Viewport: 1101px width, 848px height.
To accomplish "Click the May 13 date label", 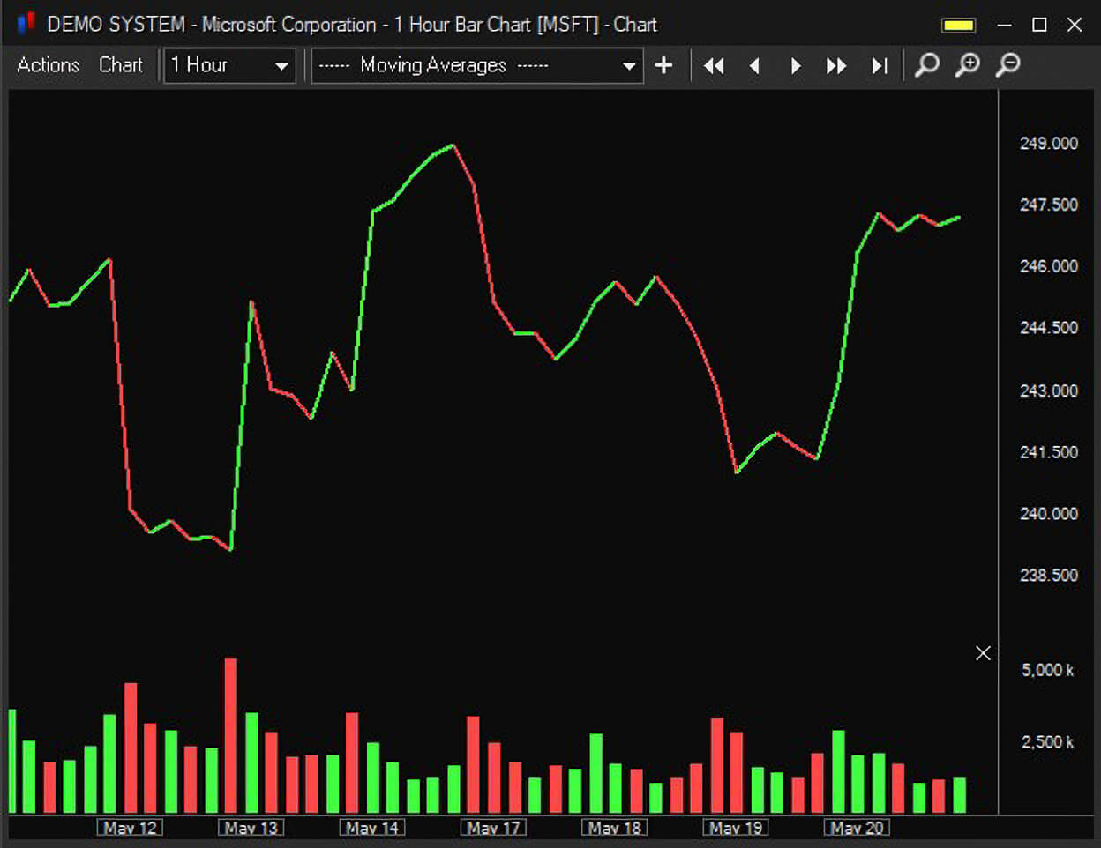I will click(251, 828).
